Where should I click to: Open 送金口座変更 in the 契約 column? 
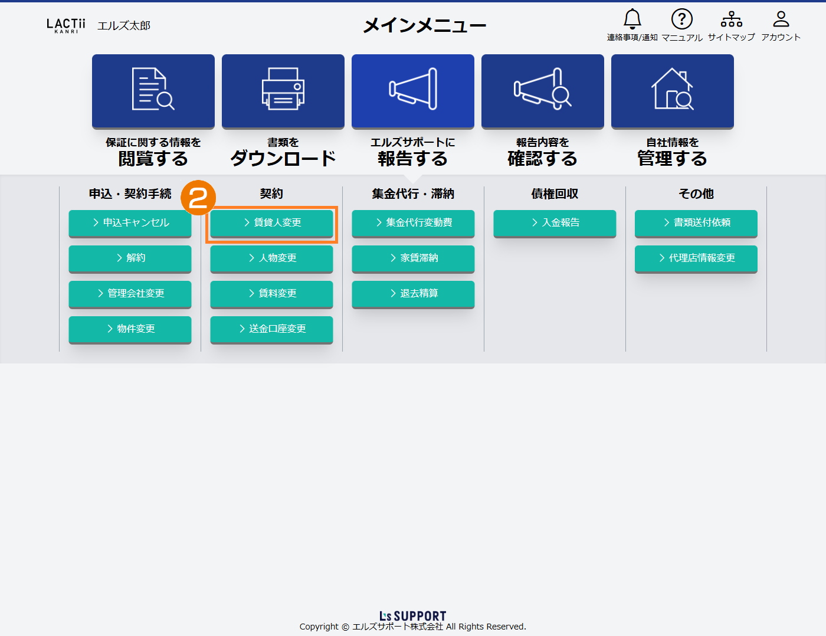271,329
